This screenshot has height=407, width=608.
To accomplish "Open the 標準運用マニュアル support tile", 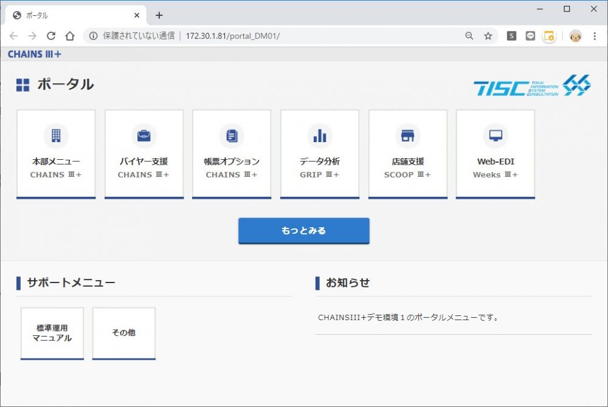I will 52,333.
